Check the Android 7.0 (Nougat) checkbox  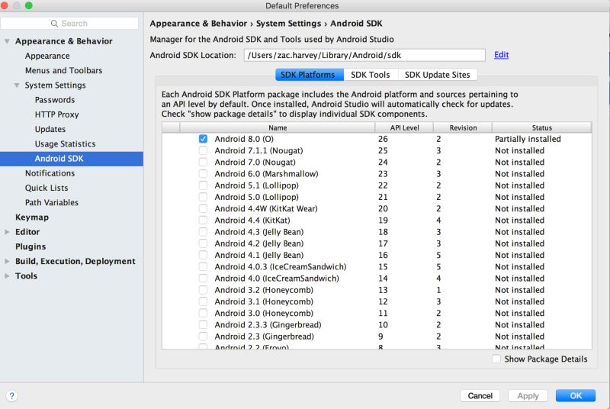pyautogui.click(x=203, y=163)
